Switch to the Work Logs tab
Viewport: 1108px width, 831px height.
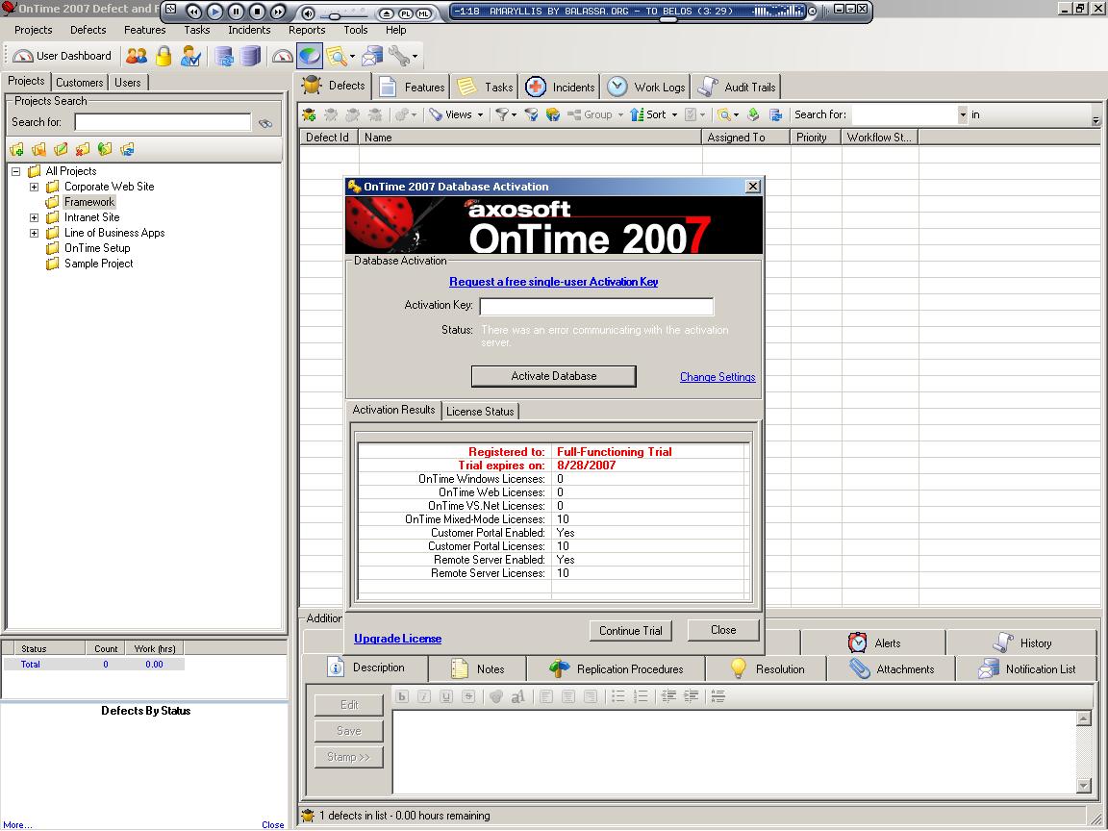[x=646, y=87]
